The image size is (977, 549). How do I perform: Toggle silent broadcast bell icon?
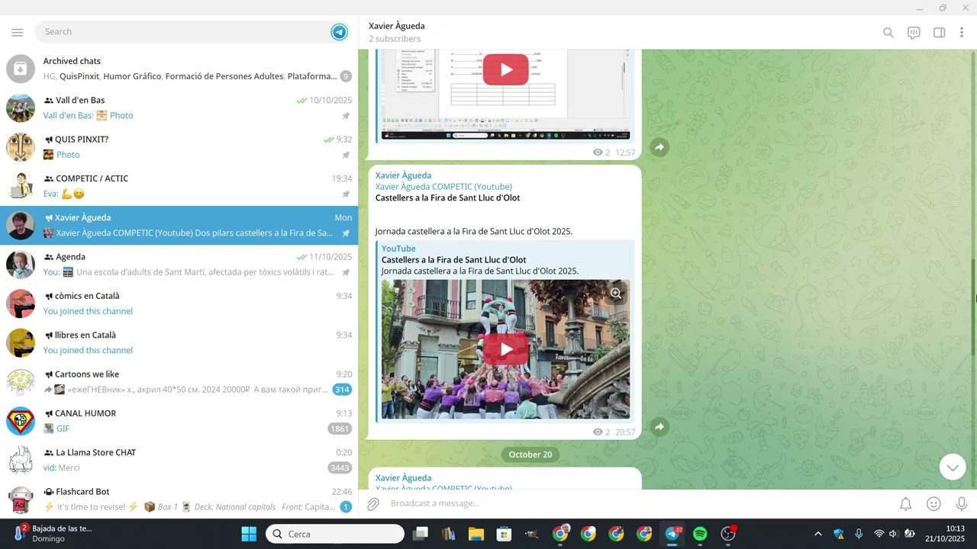coord(905,504)
